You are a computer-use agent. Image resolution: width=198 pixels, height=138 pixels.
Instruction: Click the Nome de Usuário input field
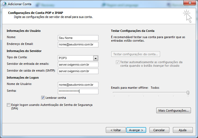coord(78,85)
